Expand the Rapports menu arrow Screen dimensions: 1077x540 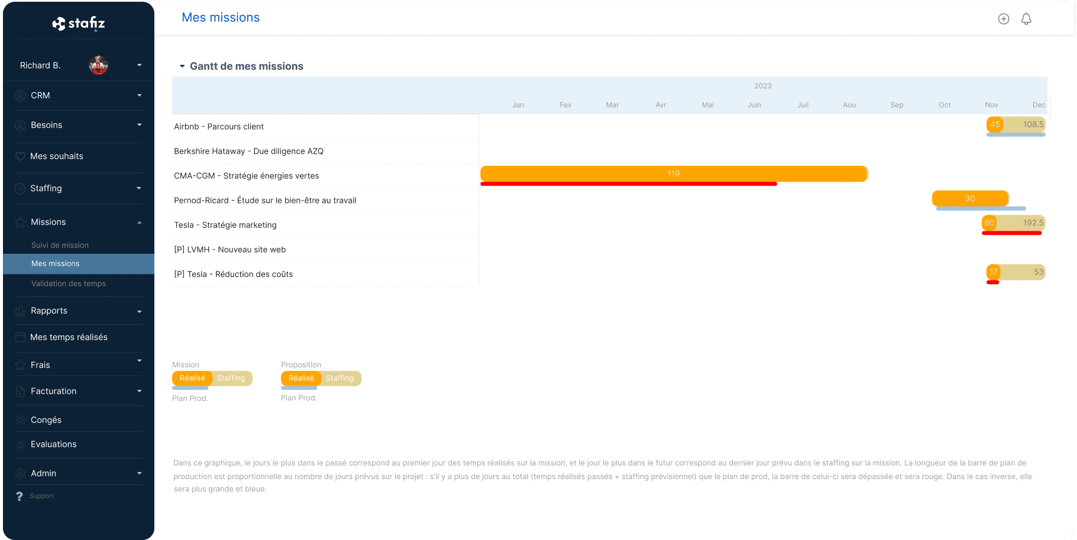coord(140,311)
